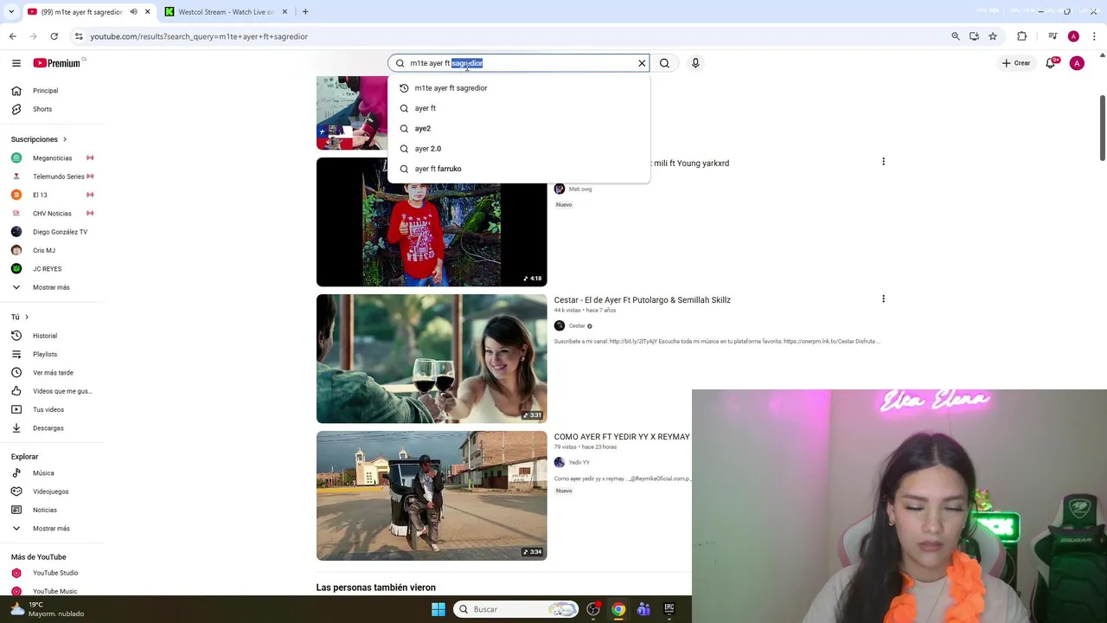1107x623 pixels.
Task: Open Música under Explorar
Action: pyautogui.click(x=43, y=473)
